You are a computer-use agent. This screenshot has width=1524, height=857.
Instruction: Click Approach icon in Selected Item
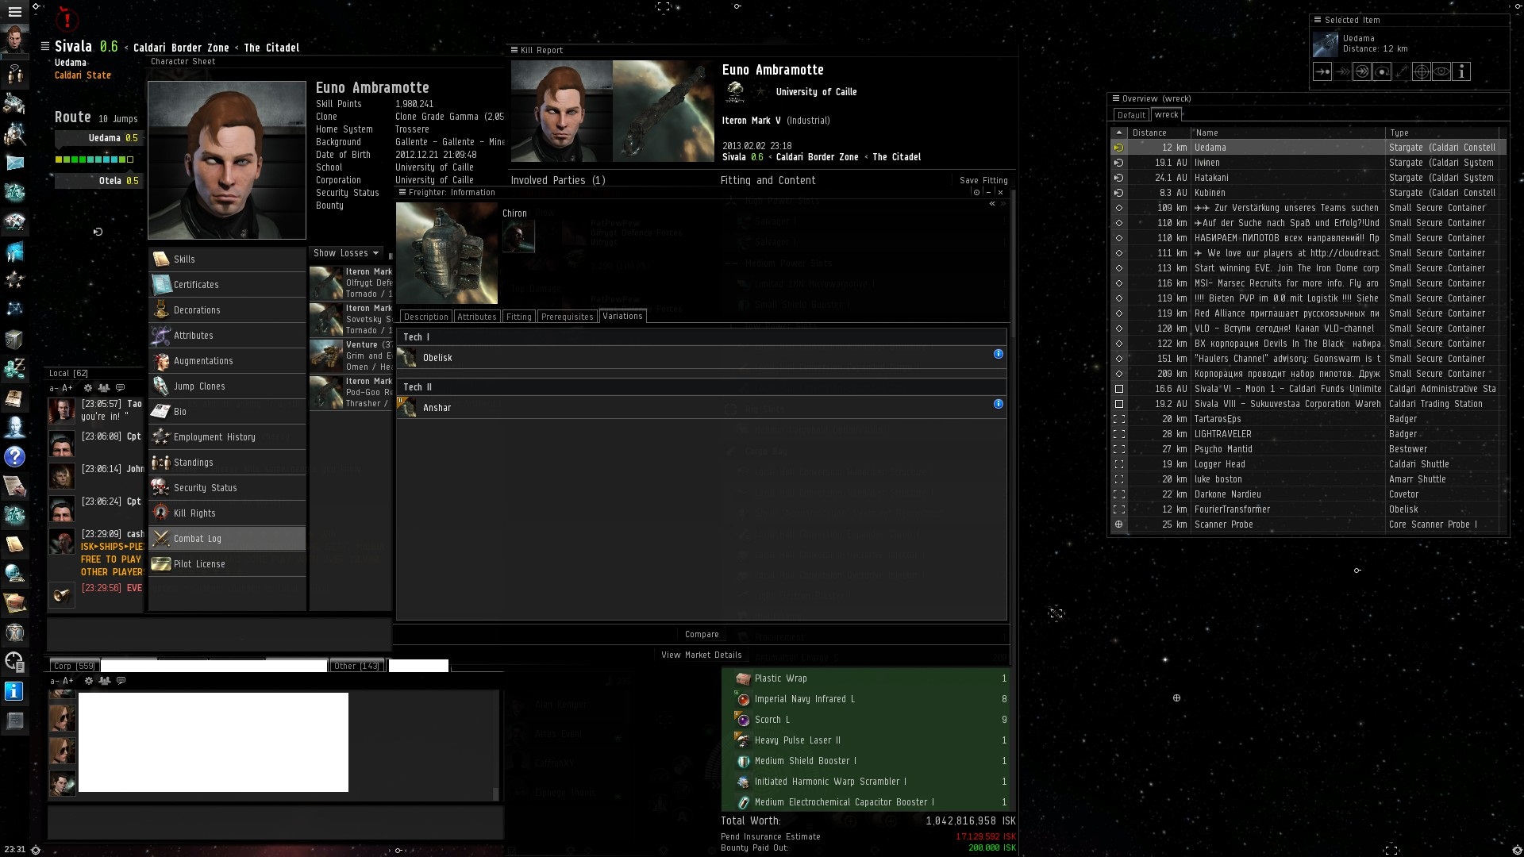(1322, 72)
